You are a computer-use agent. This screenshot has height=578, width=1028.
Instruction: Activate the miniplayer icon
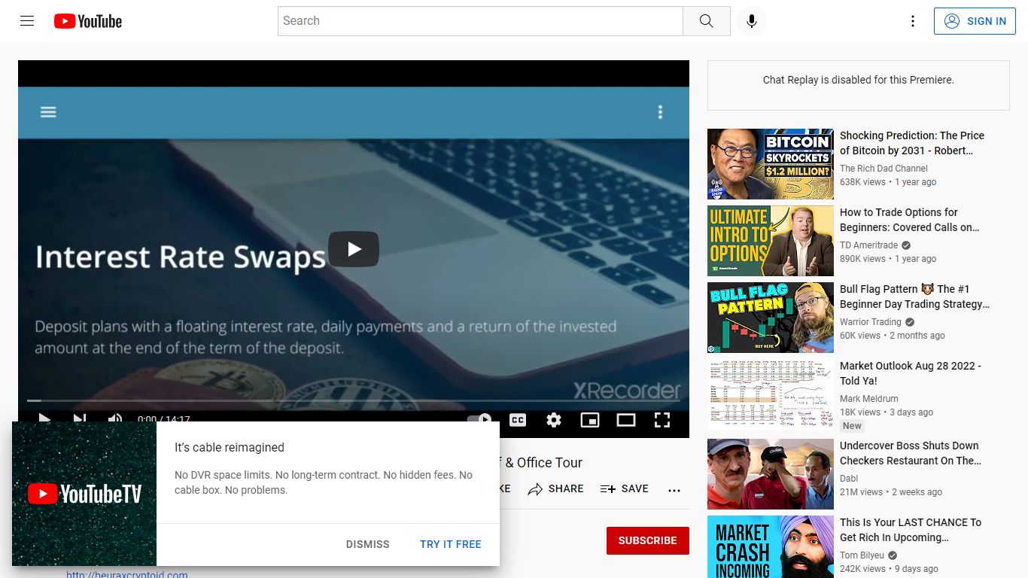point(590,420)
